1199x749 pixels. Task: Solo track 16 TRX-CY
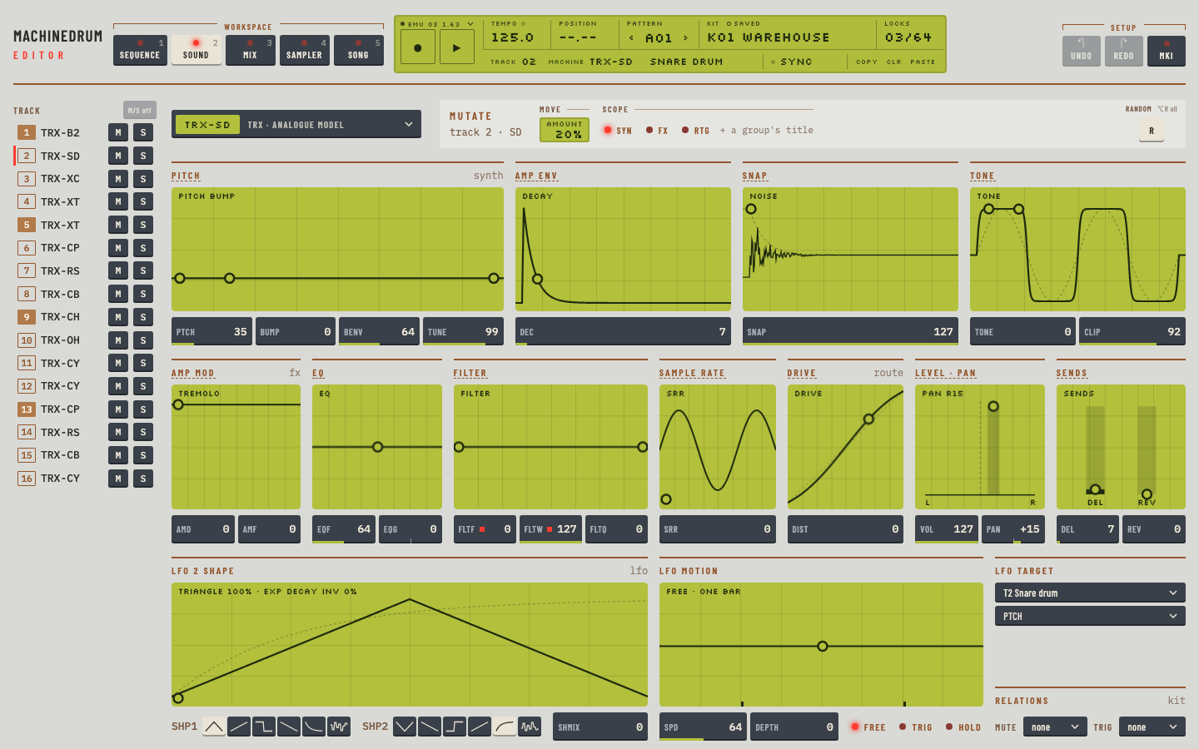coord(143,479)
